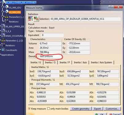The image size is (124, 115).
Task: Click the Area value 24,33m2
Action: (x=50, y=48)
